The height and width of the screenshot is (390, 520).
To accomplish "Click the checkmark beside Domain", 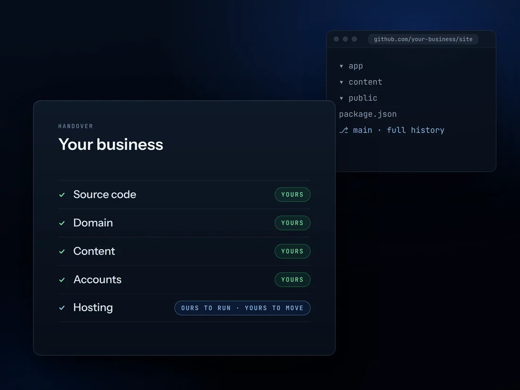I will coord(62,223).
